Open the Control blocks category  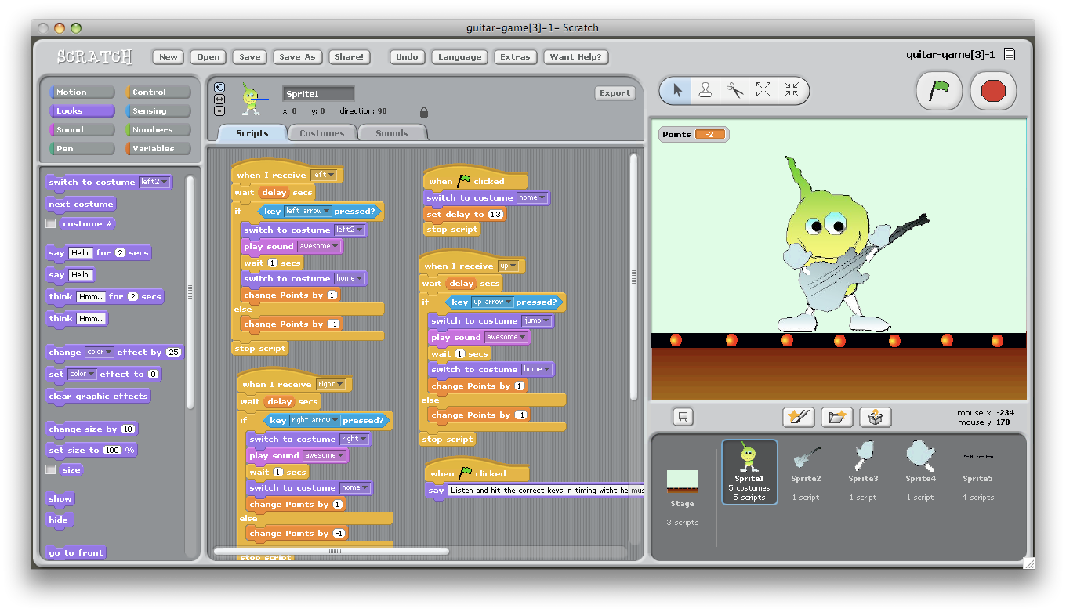[x=158, y=92]
